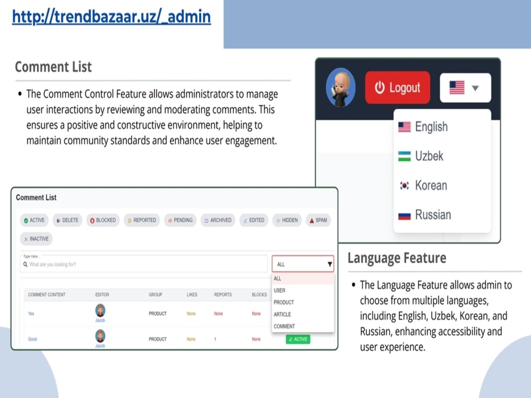Choose COMMENT option in group dropdown
This screenshot has width=531, height=398.
pos(303,326)
